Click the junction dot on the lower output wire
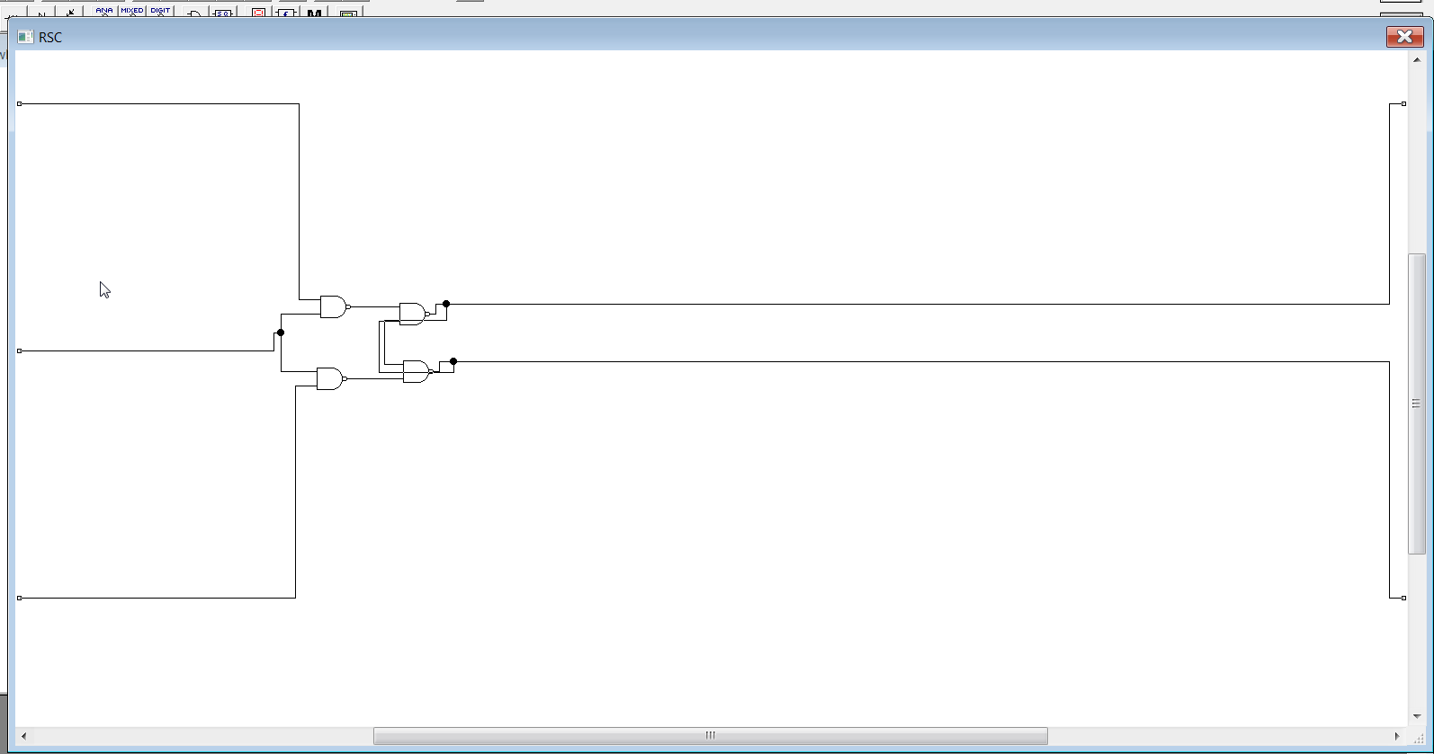The width and height of the screenshot is (1434, 754). point(453,361)
